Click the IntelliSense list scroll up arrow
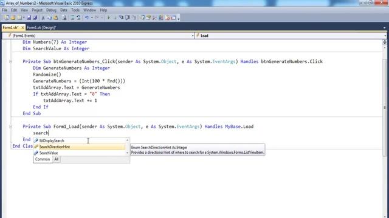 [127, 140]
